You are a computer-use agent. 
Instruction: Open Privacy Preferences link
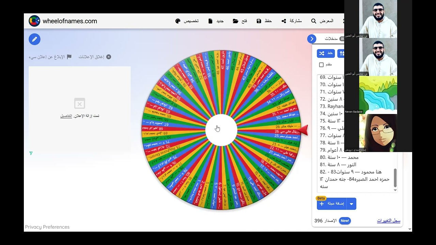(47, 227)
